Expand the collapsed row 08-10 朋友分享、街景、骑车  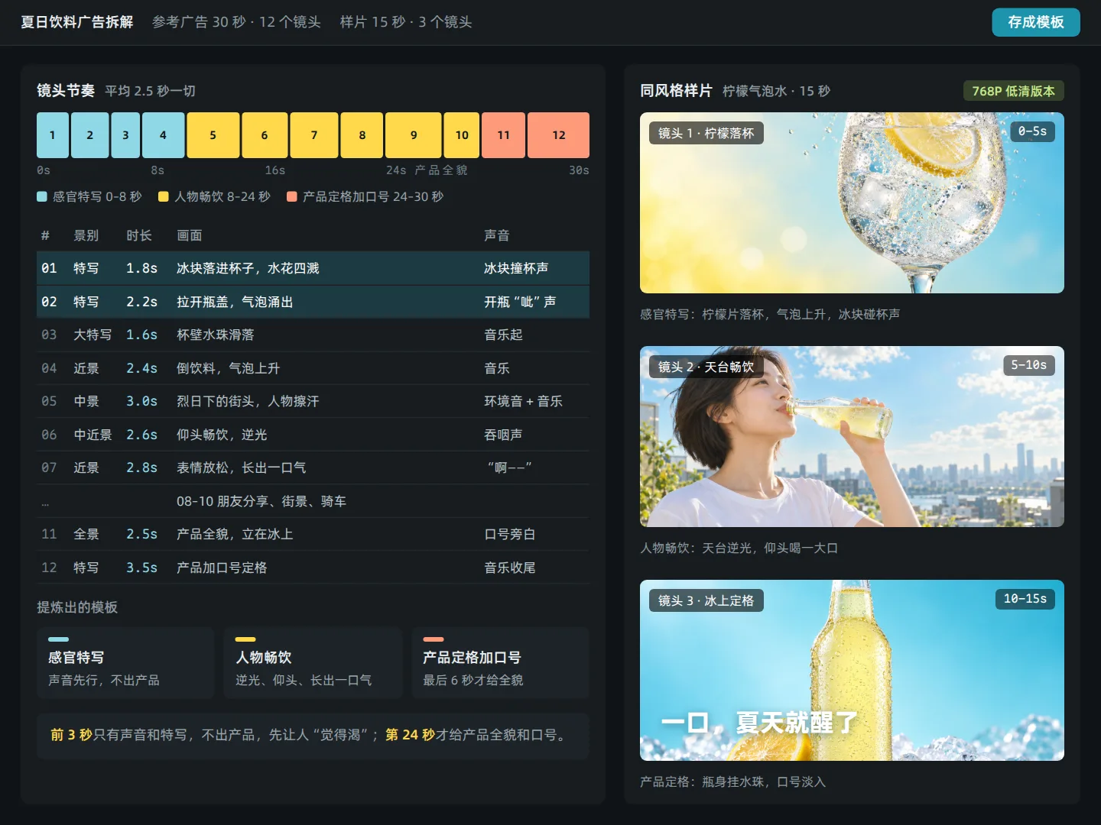[313, 501]
